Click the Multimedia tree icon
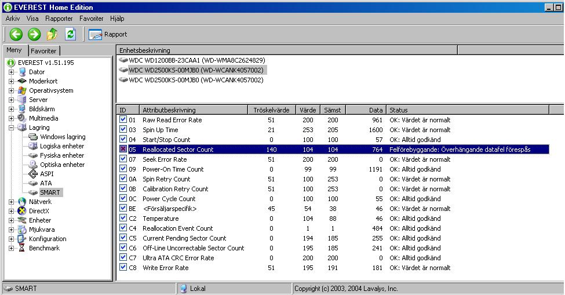This screenshot has height=295, width=565. pos(23,118)
